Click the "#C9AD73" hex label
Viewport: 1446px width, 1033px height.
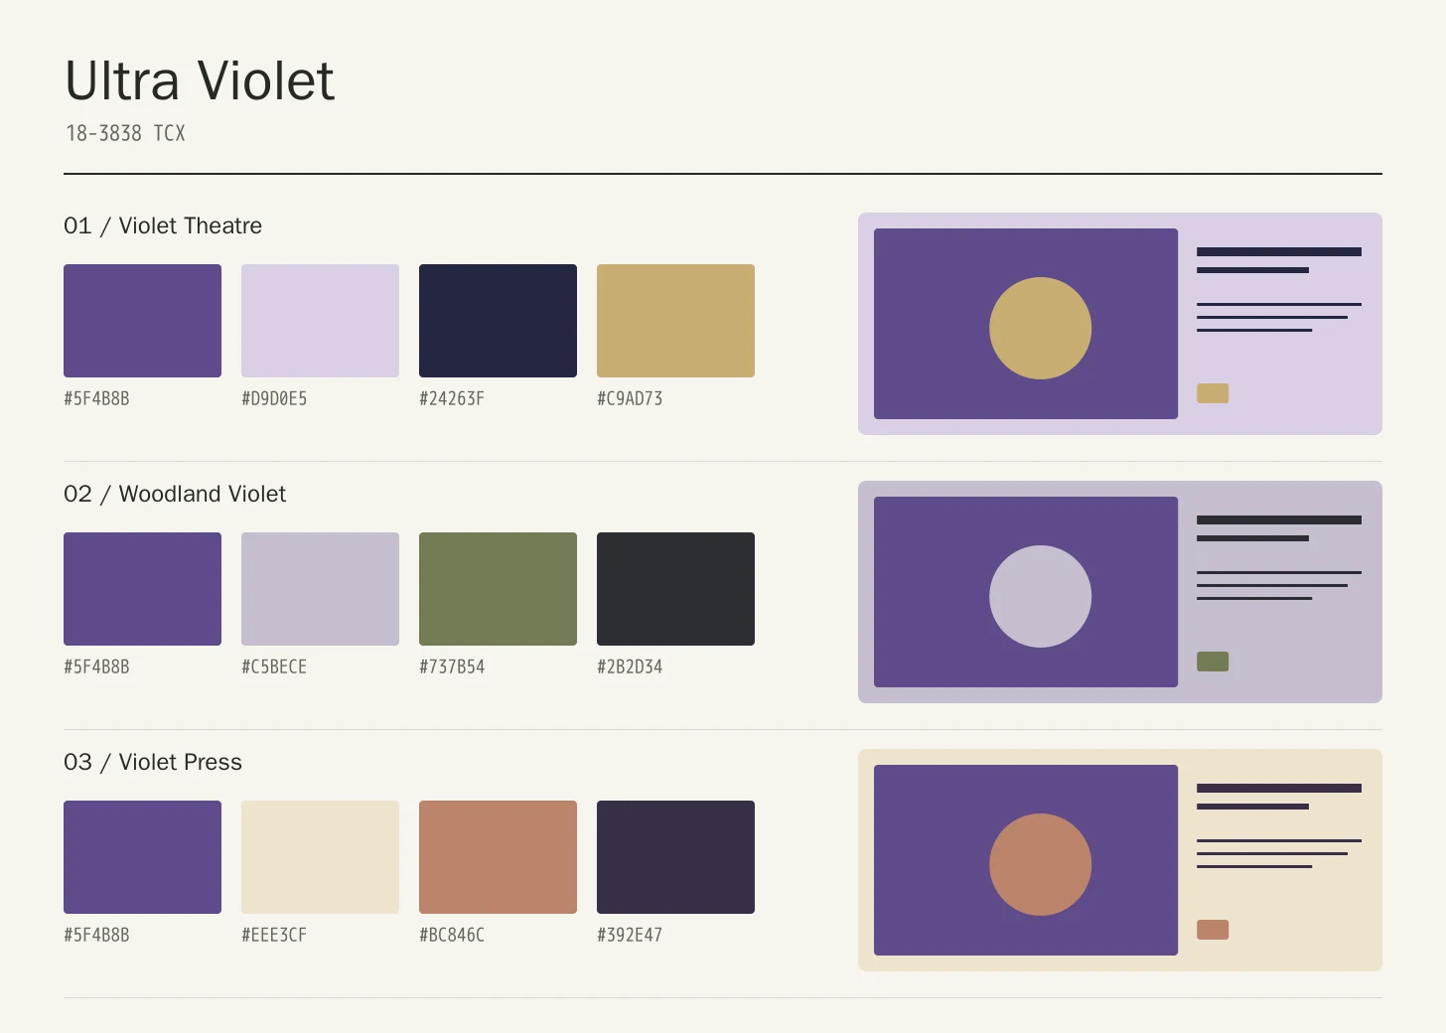tap(630, 398)
